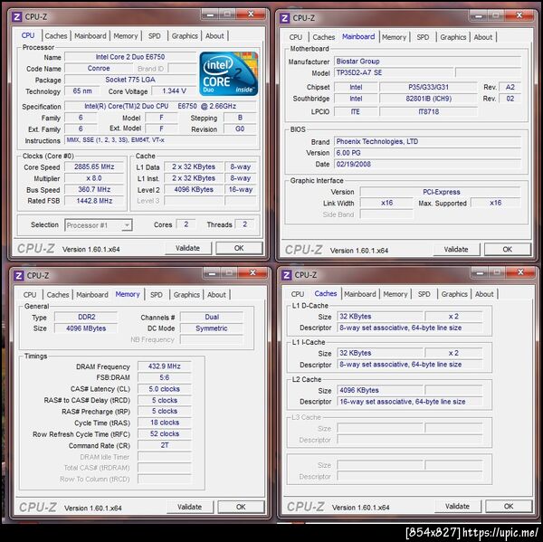Open SPD tab in the CPU window
Viewport: 543px width, 542px height.
tap(155, 36)
